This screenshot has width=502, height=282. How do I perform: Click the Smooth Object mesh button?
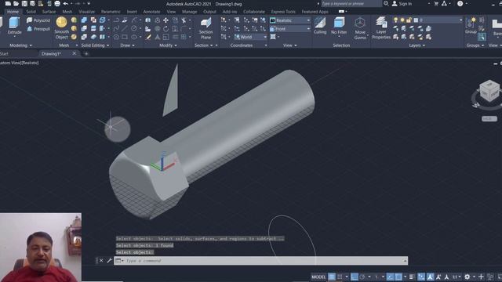61,28
